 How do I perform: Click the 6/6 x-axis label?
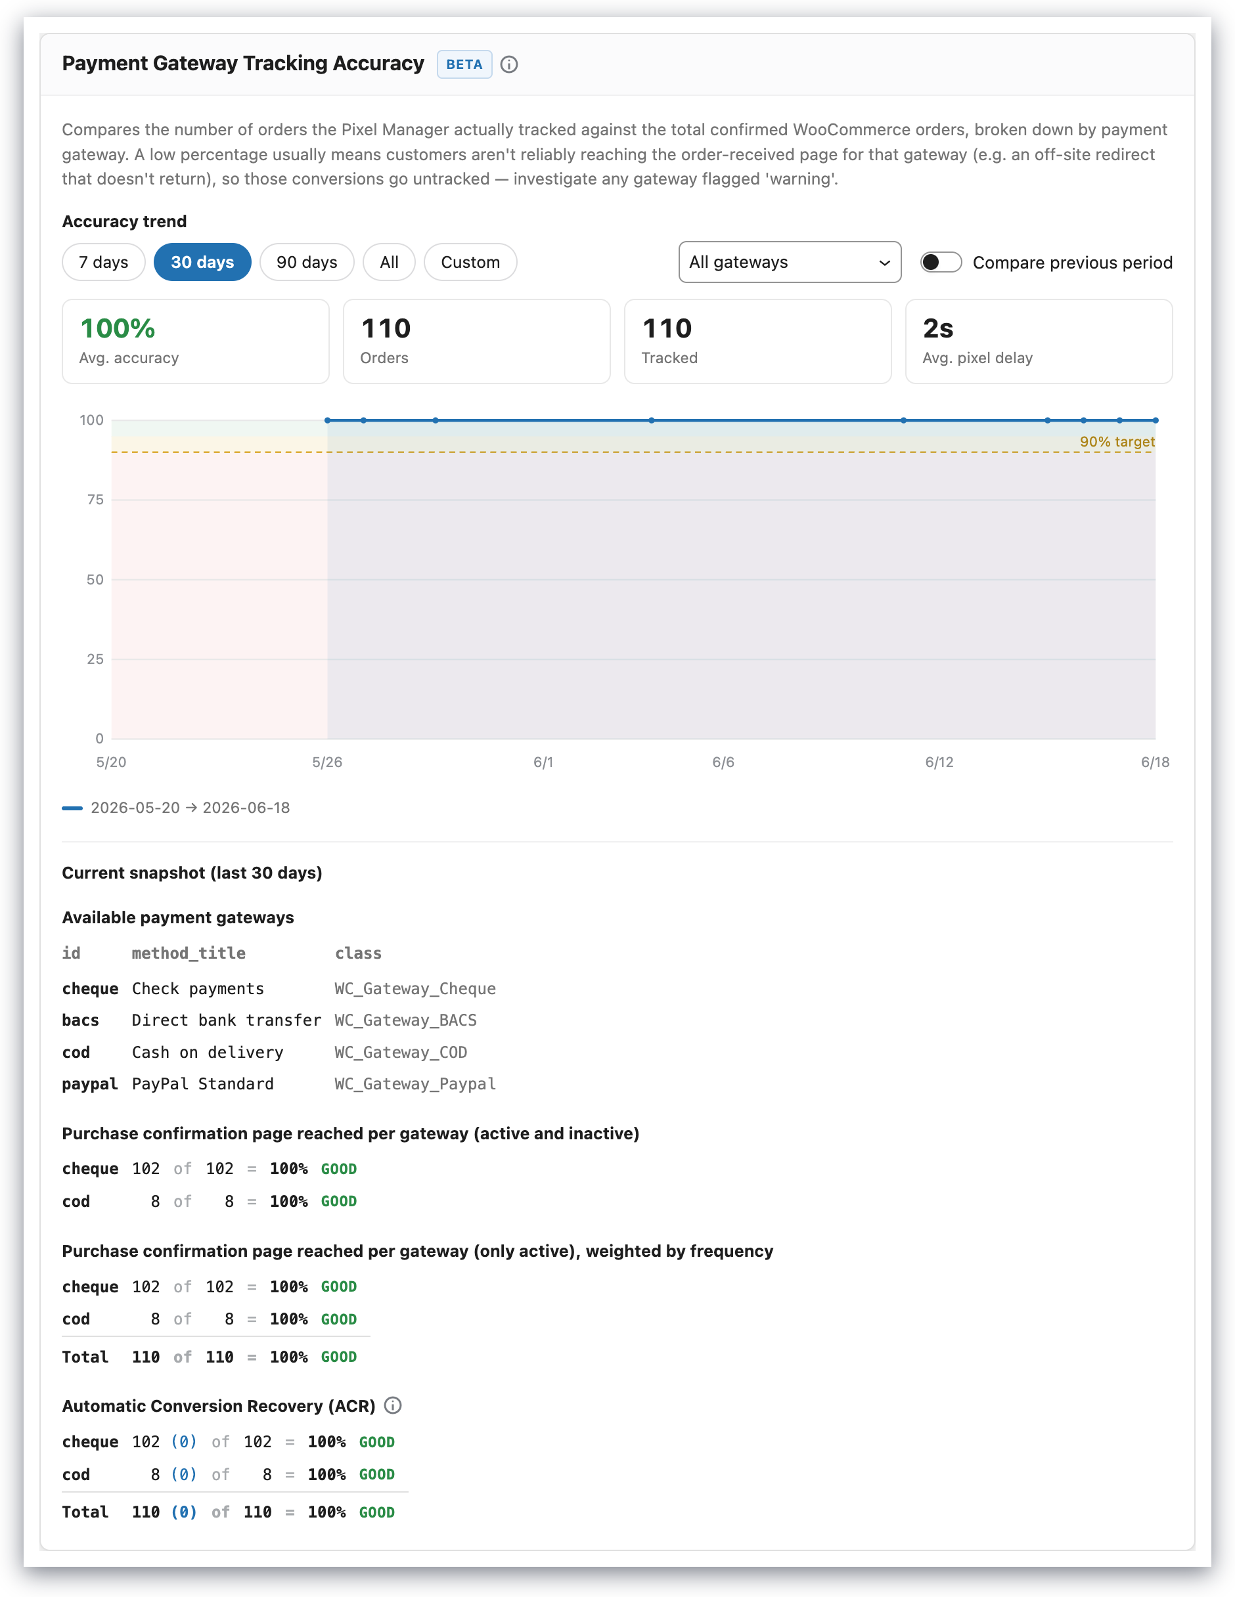(x=723, y=762)
